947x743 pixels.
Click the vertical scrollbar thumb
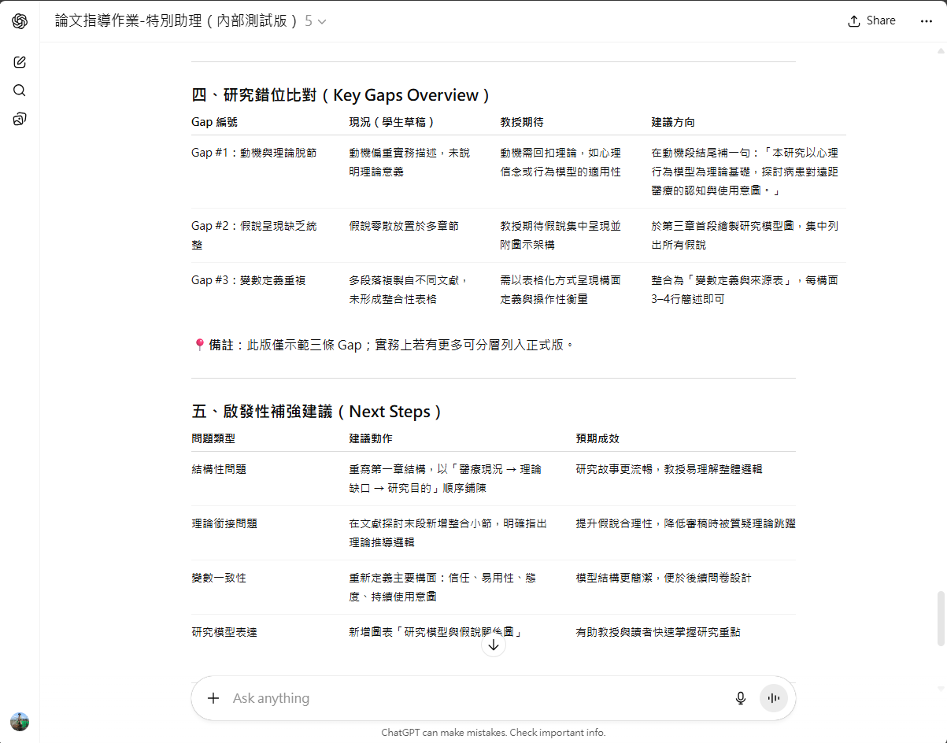click(x=940, y=618)
